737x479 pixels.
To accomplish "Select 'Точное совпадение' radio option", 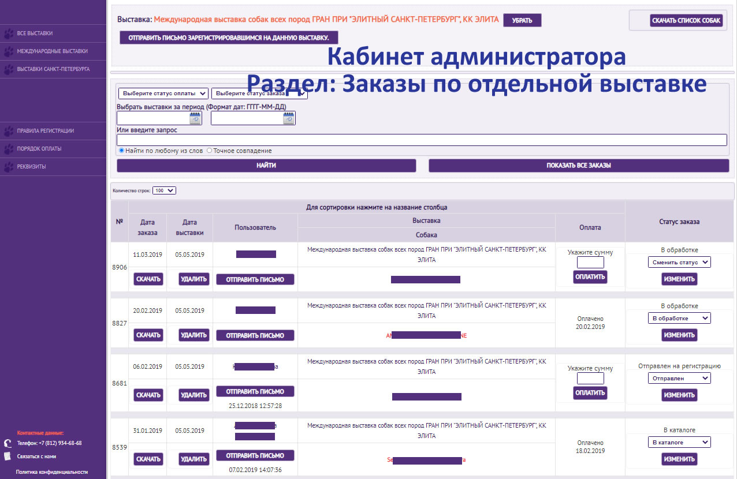I will click(x=209, y=151).
